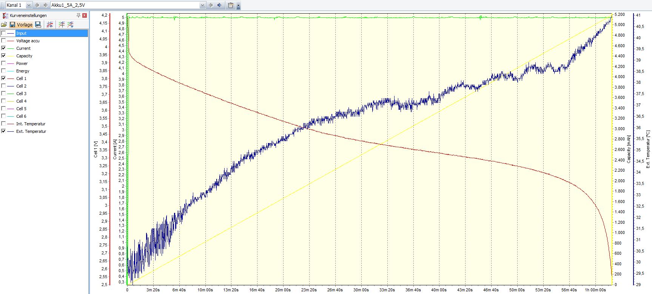This screenshot has width=652, height=294.
Task: Uncheck the Cell 1 checkbox
Action: tap(3, 79)
